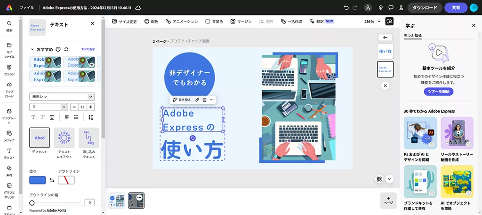Toggle underline text formatting
This screenshot has height=215, width=482.
[52, 117]
